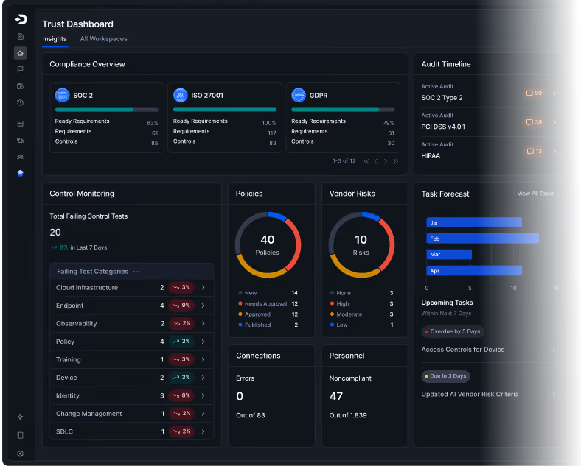
Task: Click the 8% in Last 7 Days trend
Action: [79, 247]
